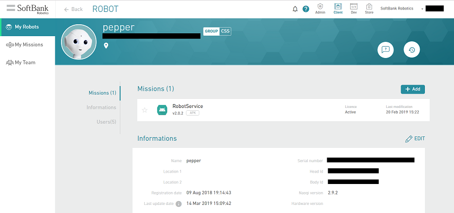The height and width of the screenshot is (213, 454).
Task: Go to the Informations section tab
Action: (101, 107)
